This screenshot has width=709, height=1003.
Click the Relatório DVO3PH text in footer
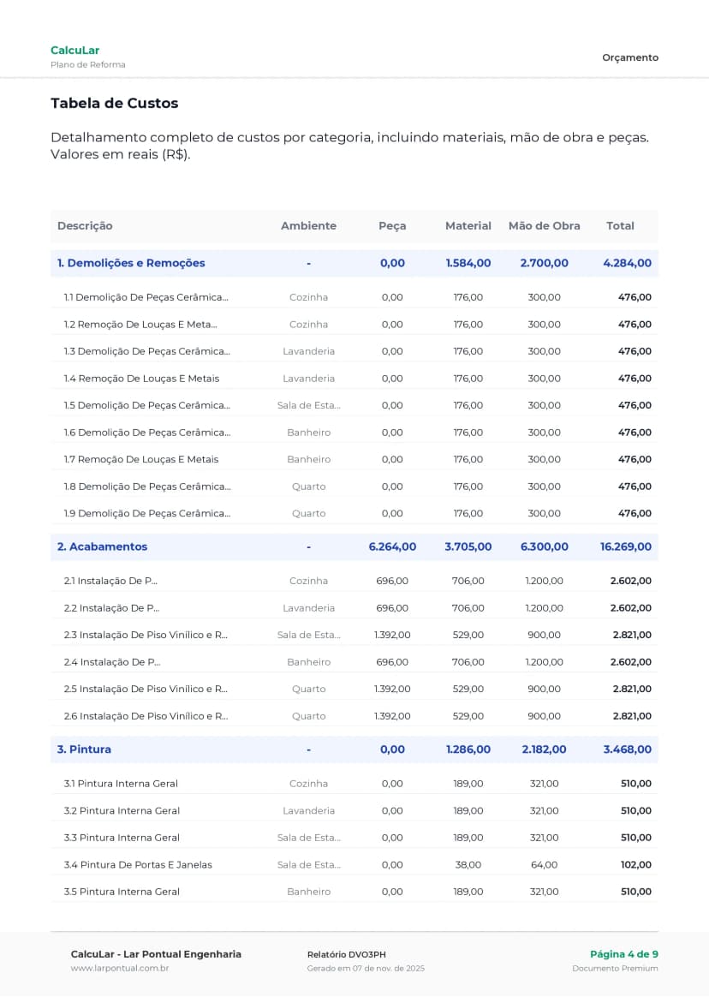tap(346, 954)
